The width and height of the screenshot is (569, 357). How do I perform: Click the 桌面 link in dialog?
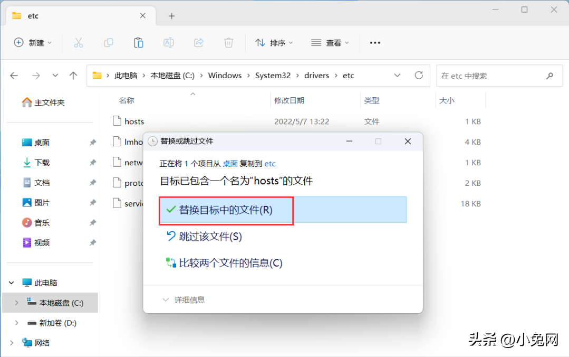pyautogui.click(x=230, y=164)
